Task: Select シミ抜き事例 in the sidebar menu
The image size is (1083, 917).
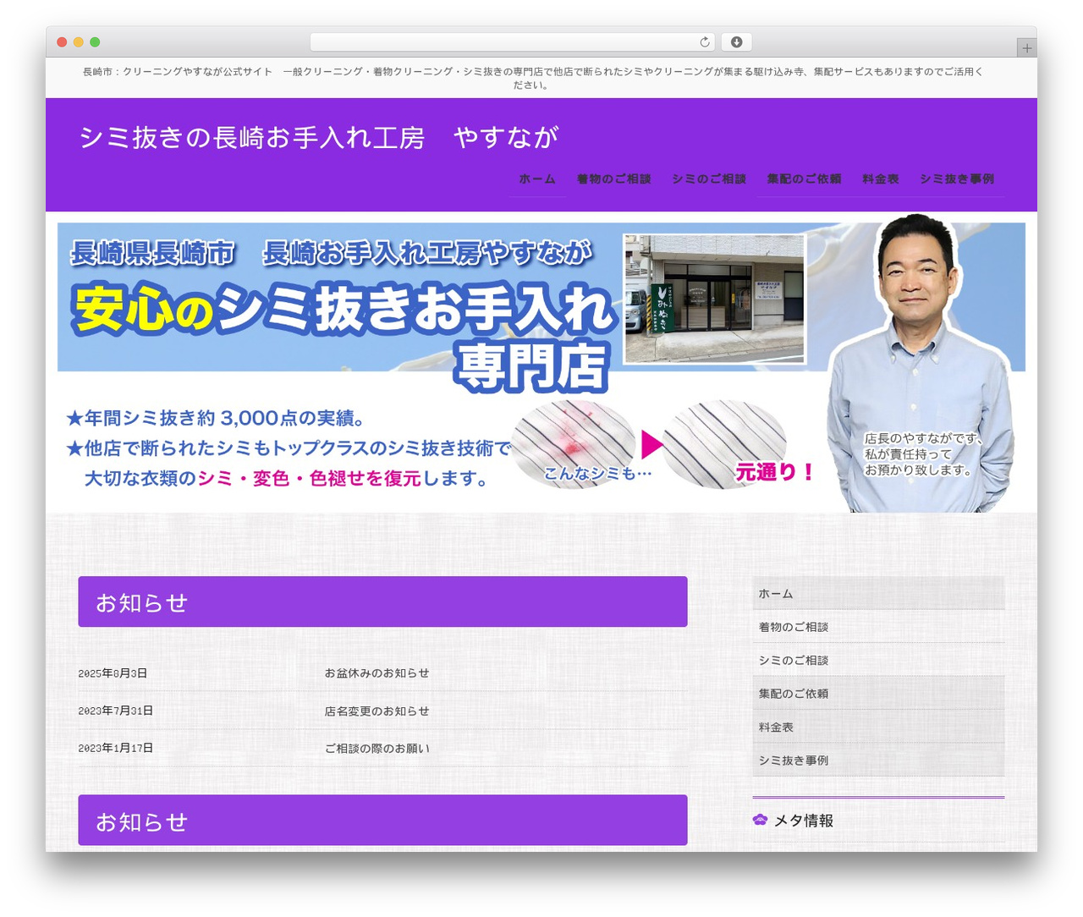Action: pos(878,761)
